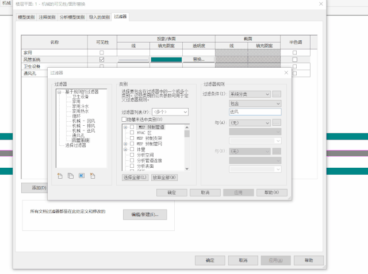Open the 与(A) dropdown showing (无)
Screen dimensions: 368x274
coord(250,123)
